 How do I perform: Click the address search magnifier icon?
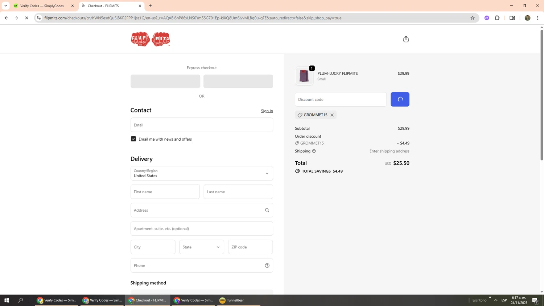(267, 210)
